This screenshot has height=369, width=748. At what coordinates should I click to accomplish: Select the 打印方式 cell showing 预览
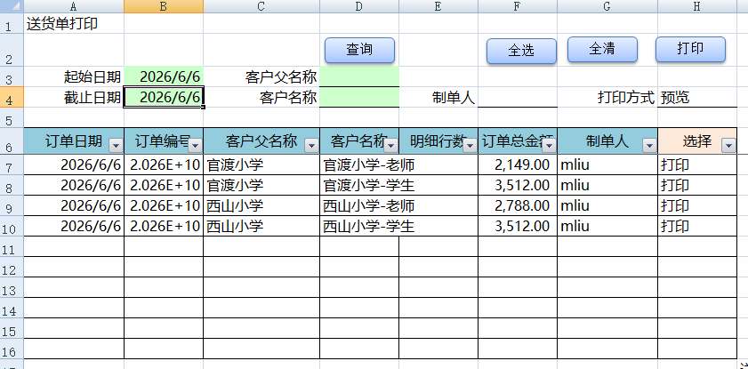[x=697, y=97]
